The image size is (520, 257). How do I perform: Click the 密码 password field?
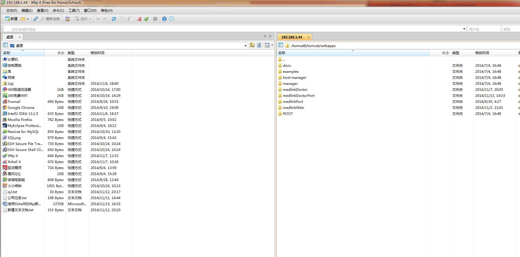511,29
